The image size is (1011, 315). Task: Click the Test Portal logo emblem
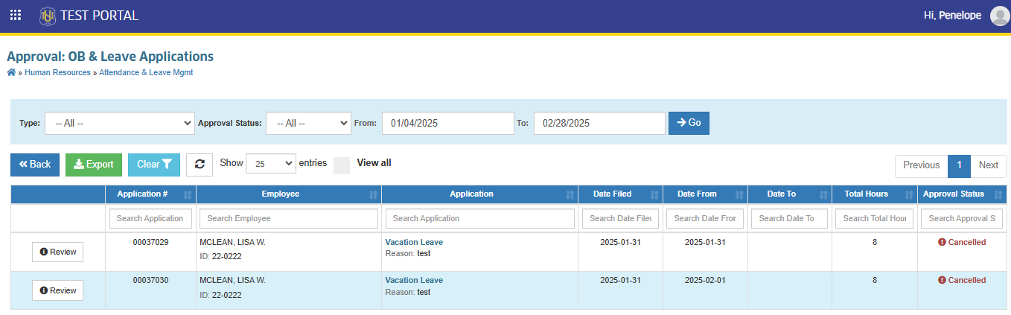[48, 15]
